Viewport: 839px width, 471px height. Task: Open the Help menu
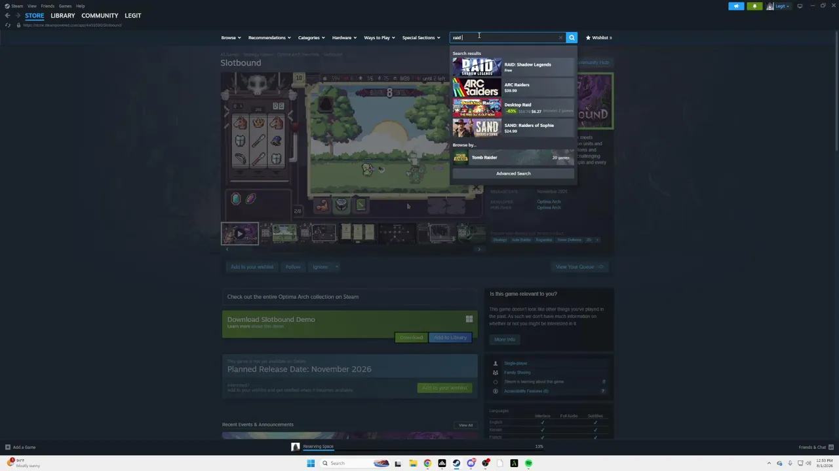click(x=80, y=6)
